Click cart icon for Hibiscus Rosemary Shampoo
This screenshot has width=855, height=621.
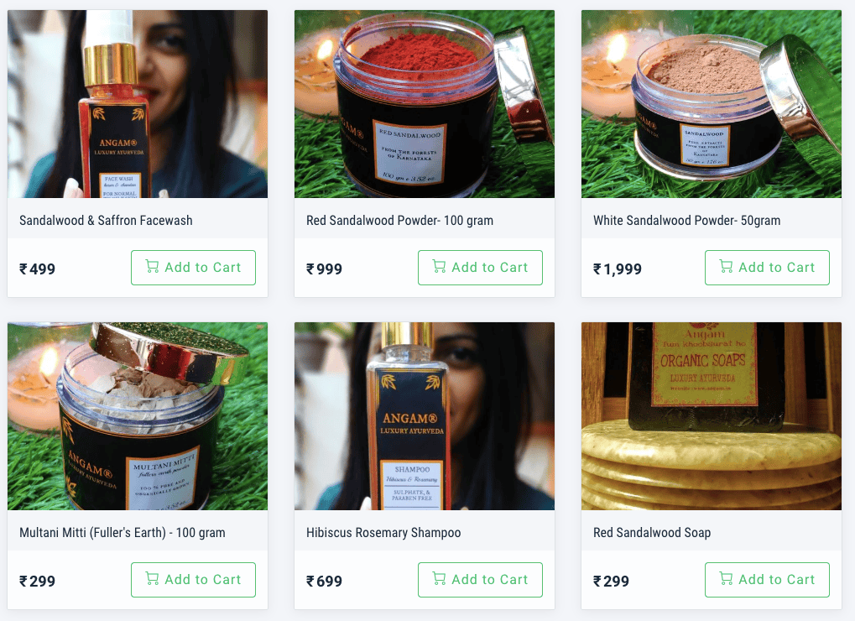click(x=439, y=578)
